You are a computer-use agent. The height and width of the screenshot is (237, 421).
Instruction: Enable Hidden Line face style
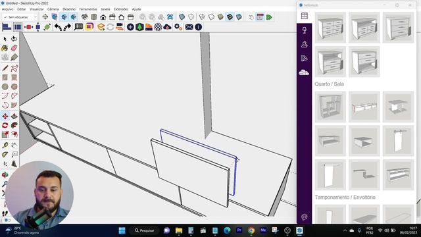tap(211, 17)
